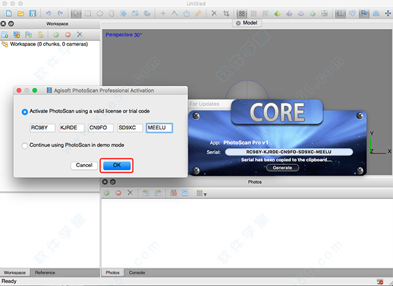The width and height of the screenshot is (393, 286).
Task: Click the Reset filter binoculars icon
Action: point(174,193)
